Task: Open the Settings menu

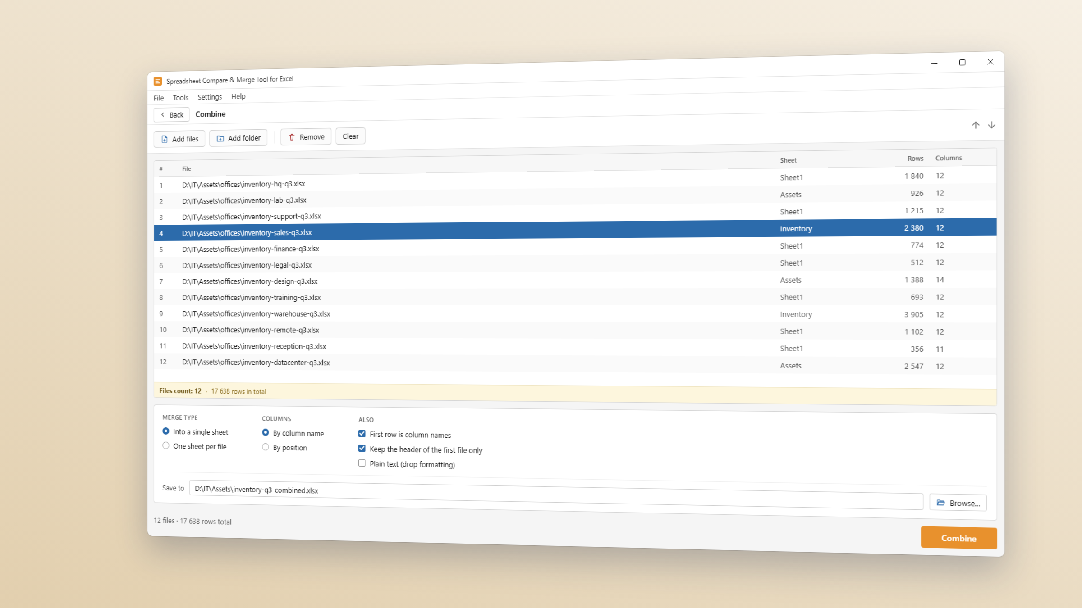Action: click(x=210, y=97)
